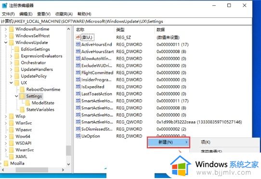Click the UxOption value icon
261x179 pixels.
tap(78, 136)
